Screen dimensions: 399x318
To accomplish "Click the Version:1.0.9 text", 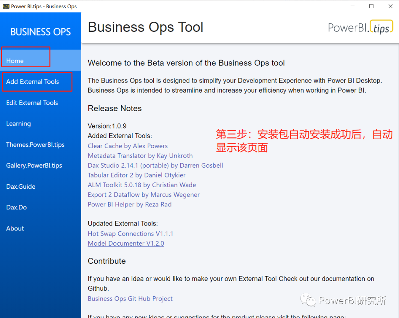I will click(x=107, y=126).
